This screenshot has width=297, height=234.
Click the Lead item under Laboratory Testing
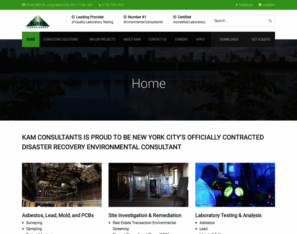tap(204, 229)
